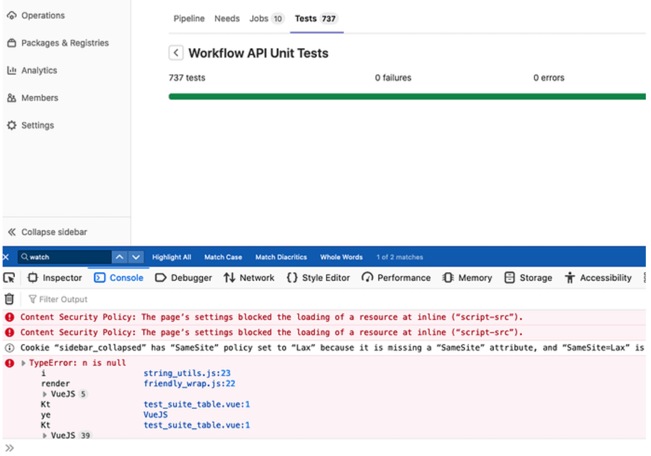Toggle Match Case option
The height and width of the screenshot is (456, 651).
click(223, 257)
